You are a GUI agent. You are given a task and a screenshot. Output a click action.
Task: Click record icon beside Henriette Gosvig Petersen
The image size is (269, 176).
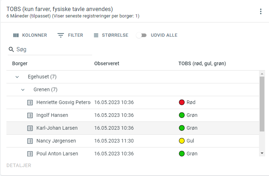[x=30, y=102]
